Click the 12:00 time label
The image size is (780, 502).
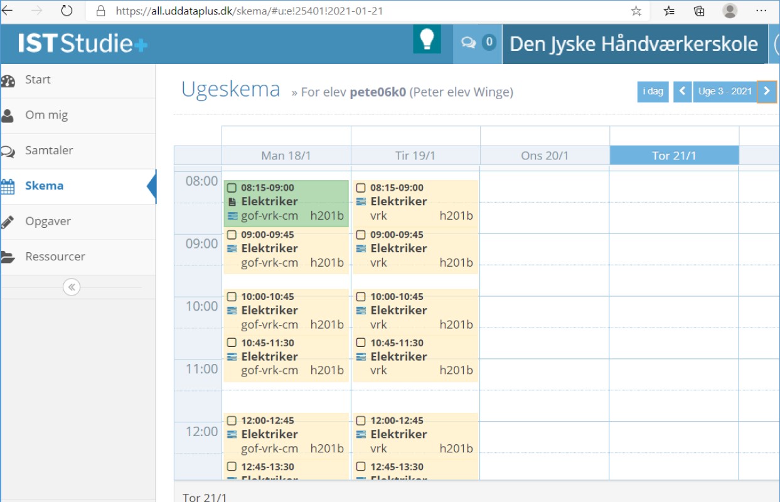(x=201, y=432)
